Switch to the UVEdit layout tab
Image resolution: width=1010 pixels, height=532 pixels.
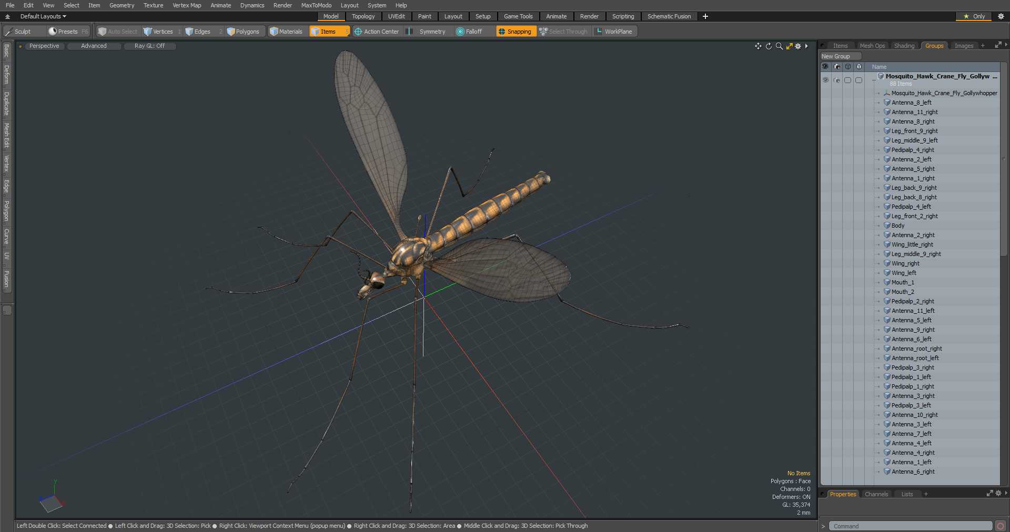(x=396, y=16)
